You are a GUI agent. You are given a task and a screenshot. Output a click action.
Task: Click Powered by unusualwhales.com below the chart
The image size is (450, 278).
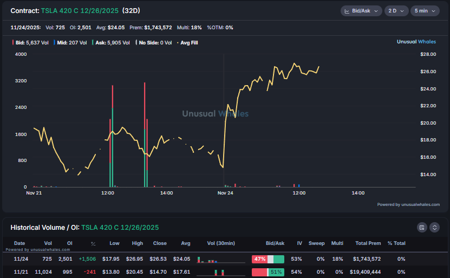pos(408,204)
